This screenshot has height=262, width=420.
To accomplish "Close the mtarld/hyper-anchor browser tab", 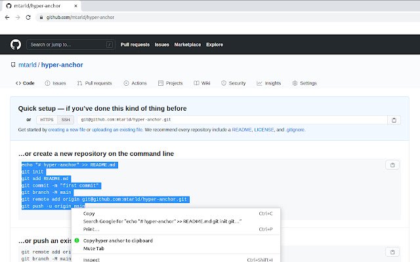I will [76, 6].
